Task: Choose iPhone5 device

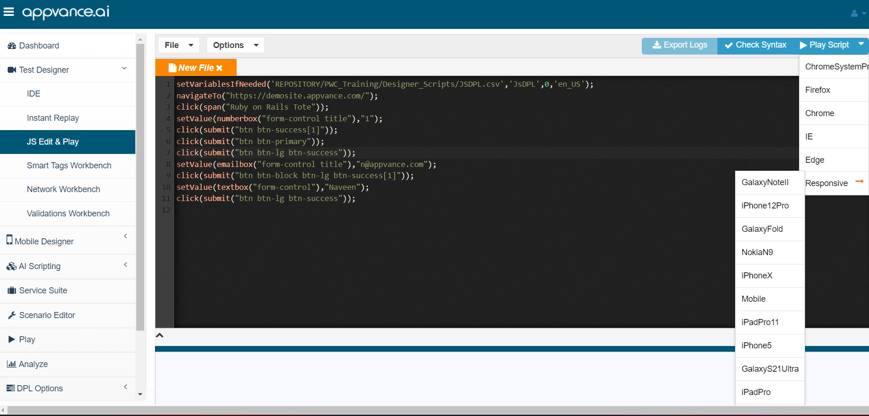Action: (770, 346)
